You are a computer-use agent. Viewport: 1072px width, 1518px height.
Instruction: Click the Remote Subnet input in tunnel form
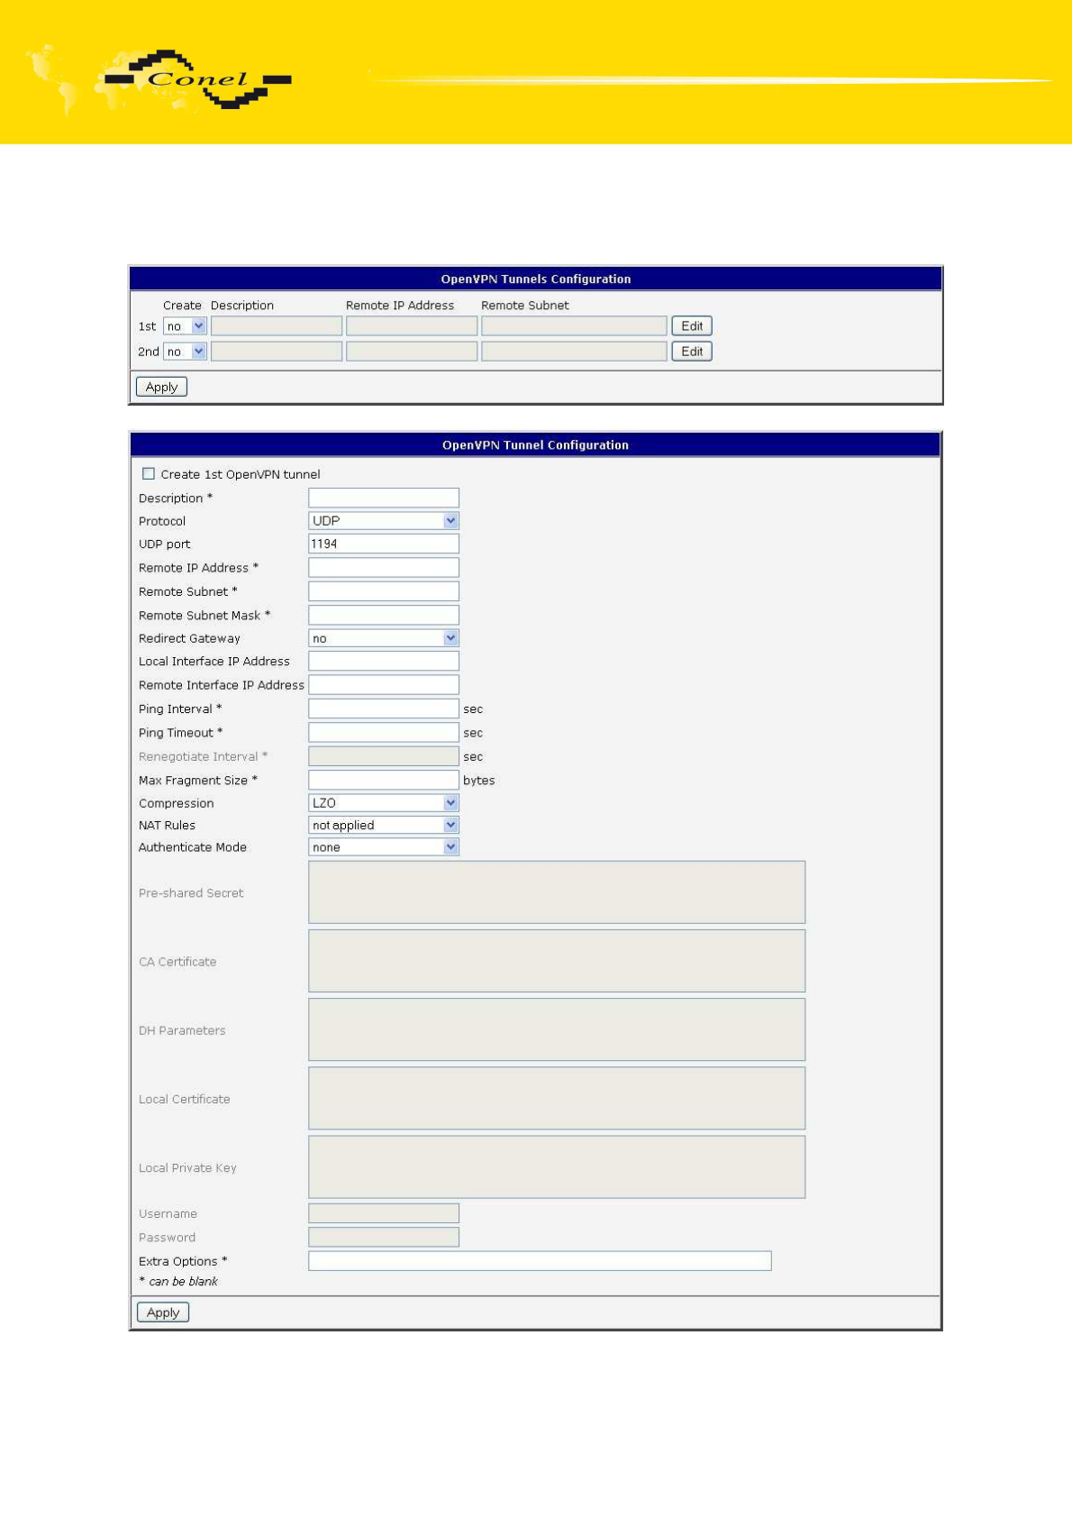[384, 591]
